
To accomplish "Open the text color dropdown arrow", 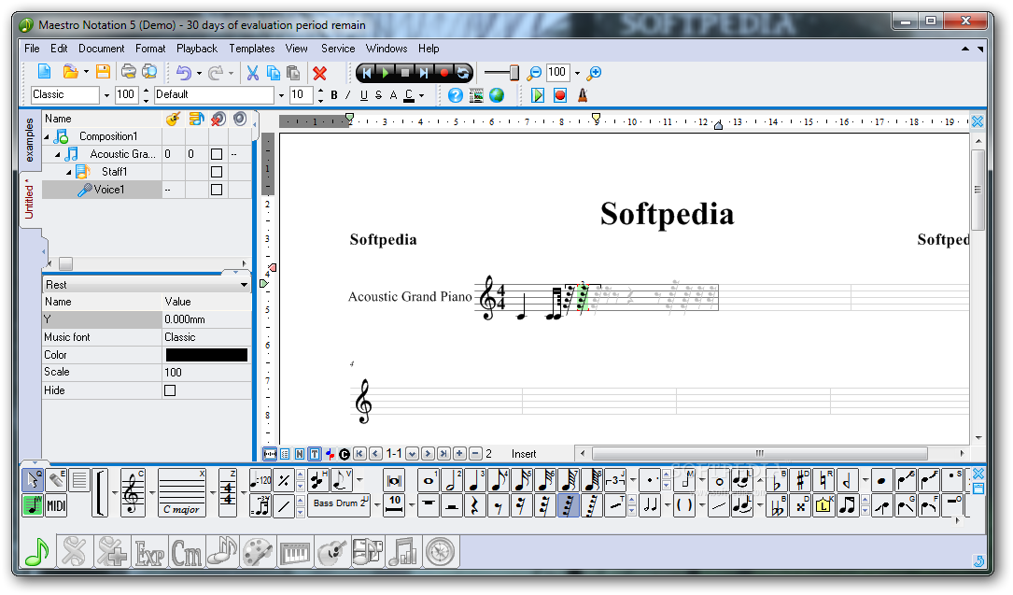I will pyautogui.click(x=421, y=95).
